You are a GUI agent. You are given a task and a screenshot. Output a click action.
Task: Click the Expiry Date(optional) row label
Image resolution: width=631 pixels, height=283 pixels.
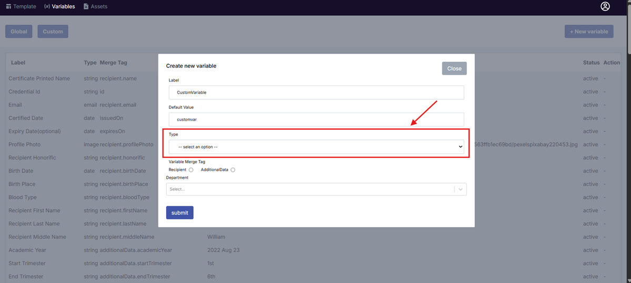[35, 131]
